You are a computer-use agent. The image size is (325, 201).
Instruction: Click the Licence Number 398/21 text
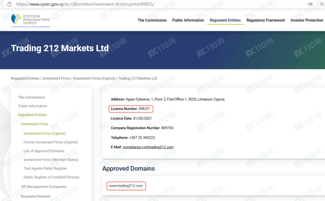(x=130, y=109)
